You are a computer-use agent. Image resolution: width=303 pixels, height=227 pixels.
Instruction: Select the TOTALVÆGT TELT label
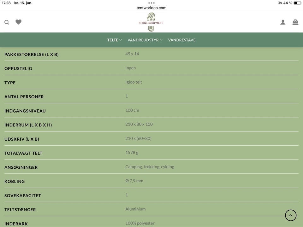[23, 153]
